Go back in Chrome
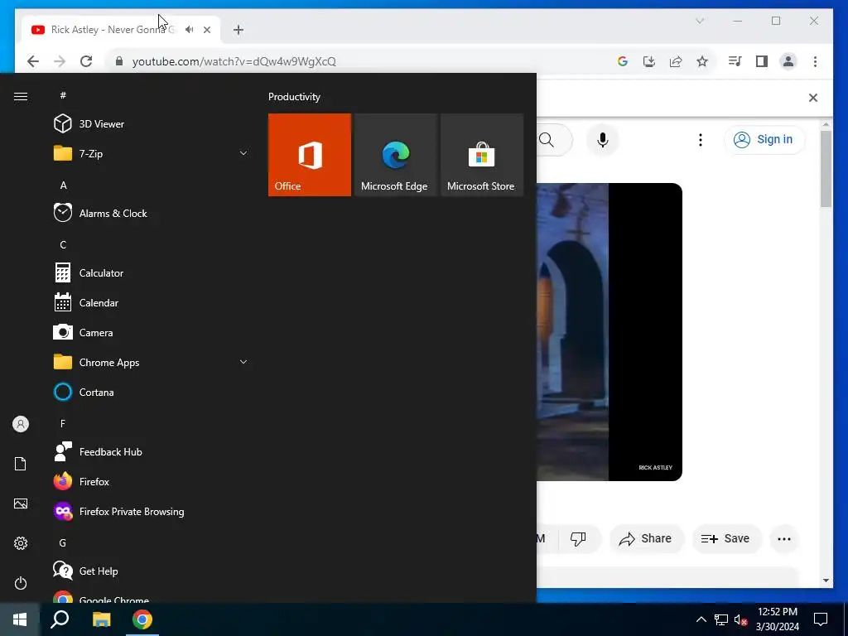Viewport: 848px width, 636px height. [33, 61]
